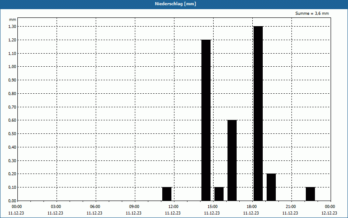Click the 00:00 label above 12.12.23
This screenshot has width=348, height=218.
point(330,207)
